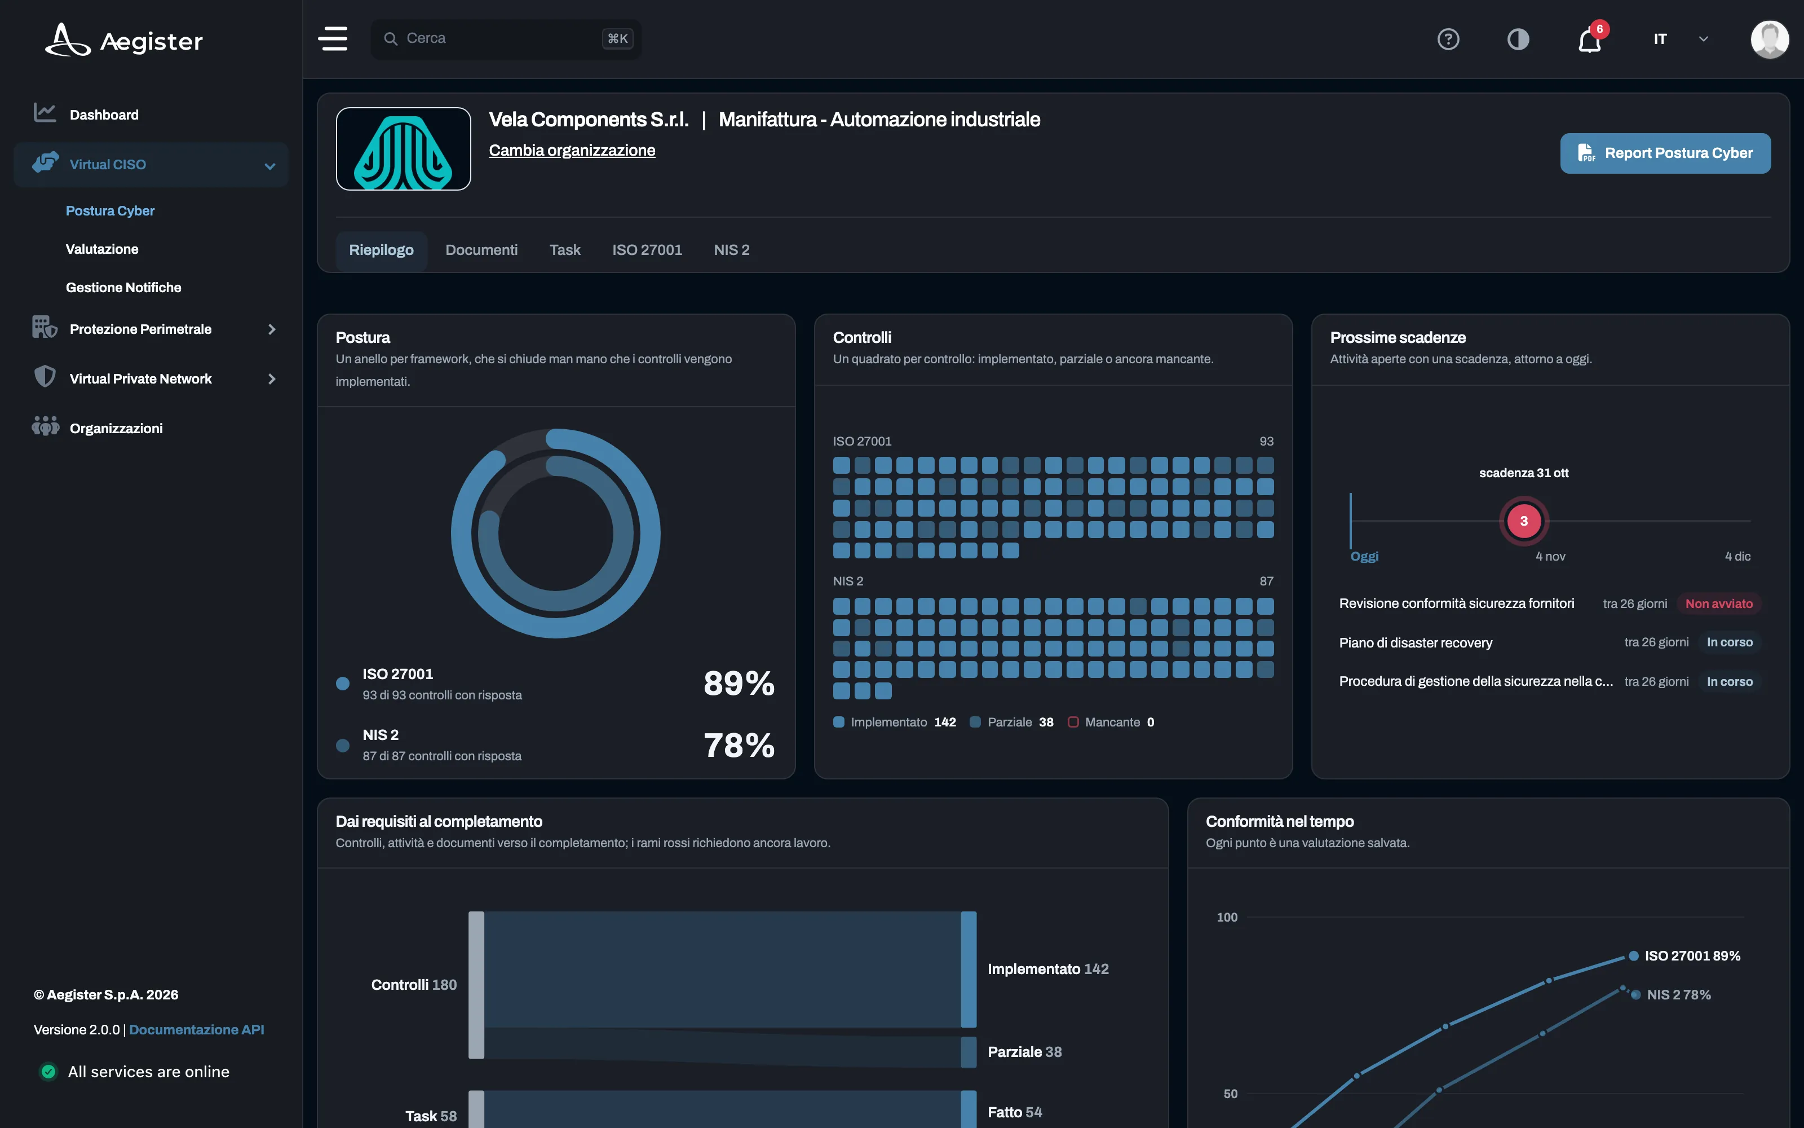This screenshot has width=1804, height=1128.
Task: Click the Virtual Private Network shield icon
Action: tap(45, 377)
